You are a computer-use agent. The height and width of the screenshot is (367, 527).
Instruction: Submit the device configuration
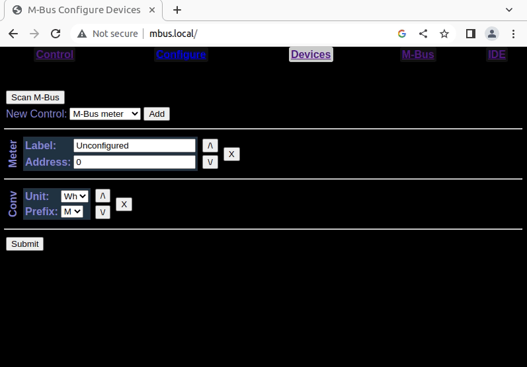click(x=25, y=244)
